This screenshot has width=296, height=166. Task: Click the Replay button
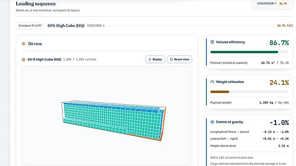pos(155,59)
